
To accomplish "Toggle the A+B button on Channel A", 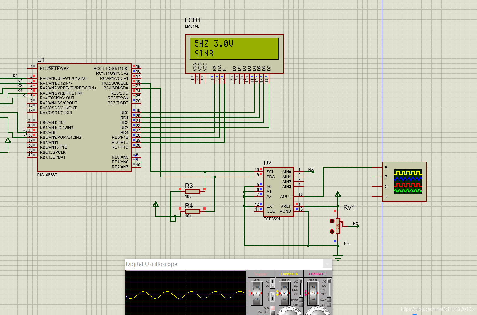I will 301,305.
